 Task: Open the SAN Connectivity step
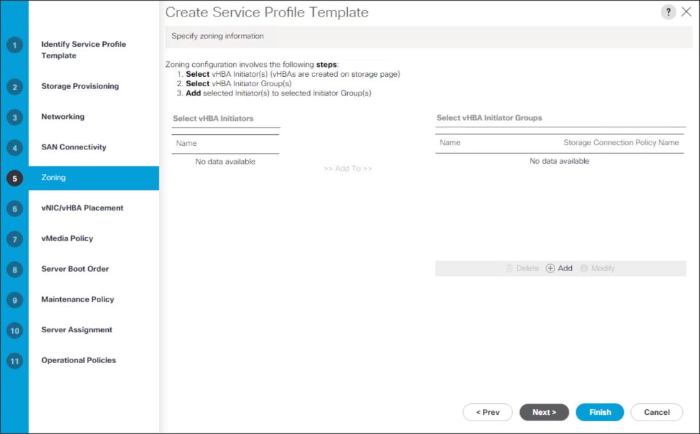coord(74,147)
